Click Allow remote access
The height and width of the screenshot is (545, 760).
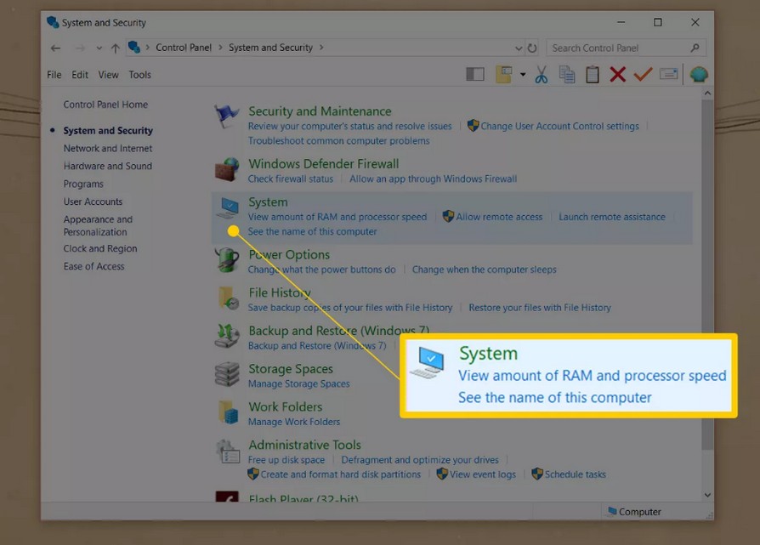coord(499,217)
